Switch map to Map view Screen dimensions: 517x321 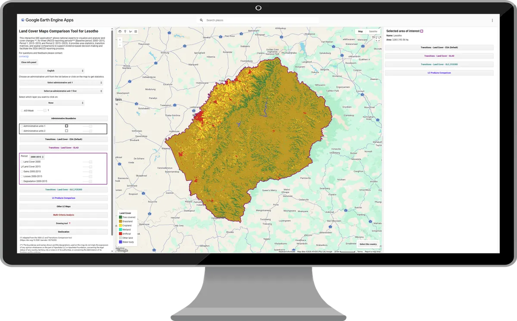pyautogui.click(x=361, y=31)
